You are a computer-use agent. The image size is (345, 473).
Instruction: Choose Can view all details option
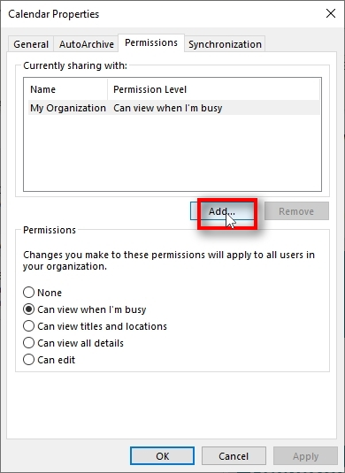coord(28,343)
